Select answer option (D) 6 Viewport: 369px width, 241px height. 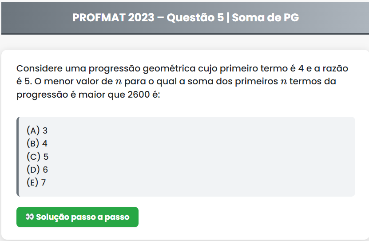(x=37, y=170)
